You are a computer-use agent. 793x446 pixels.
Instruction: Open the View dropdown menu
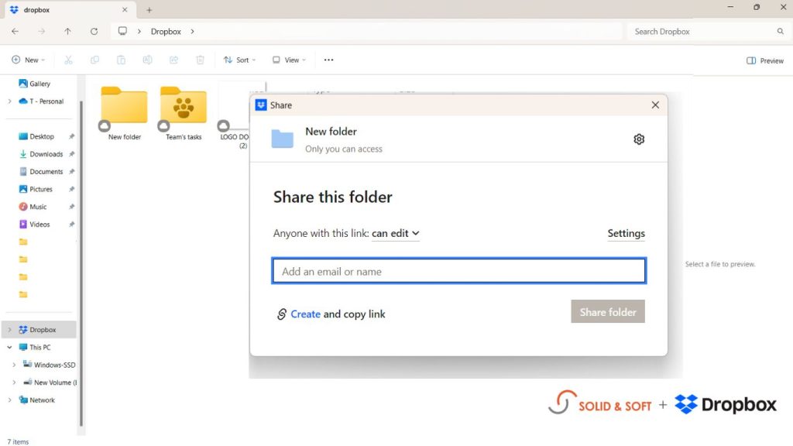pyautogui.click(x=289, y=60)
